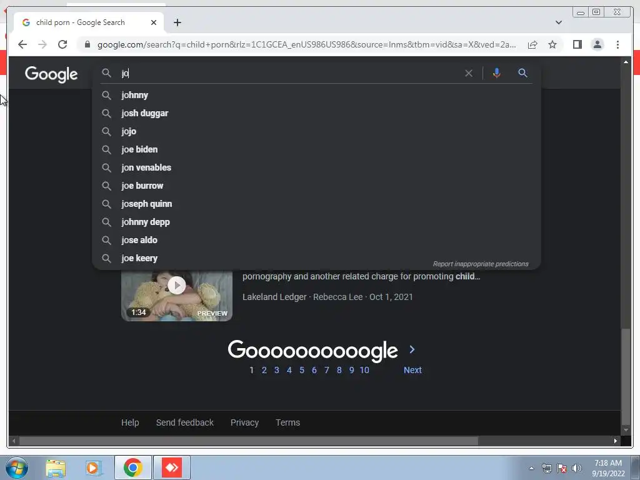
Task: Open the Action Center flag icon
Action: point(562,468)
